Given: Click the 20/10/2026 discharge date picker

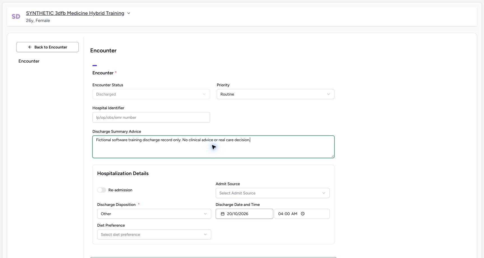Looking at the screenshot, I should point(244,214).
